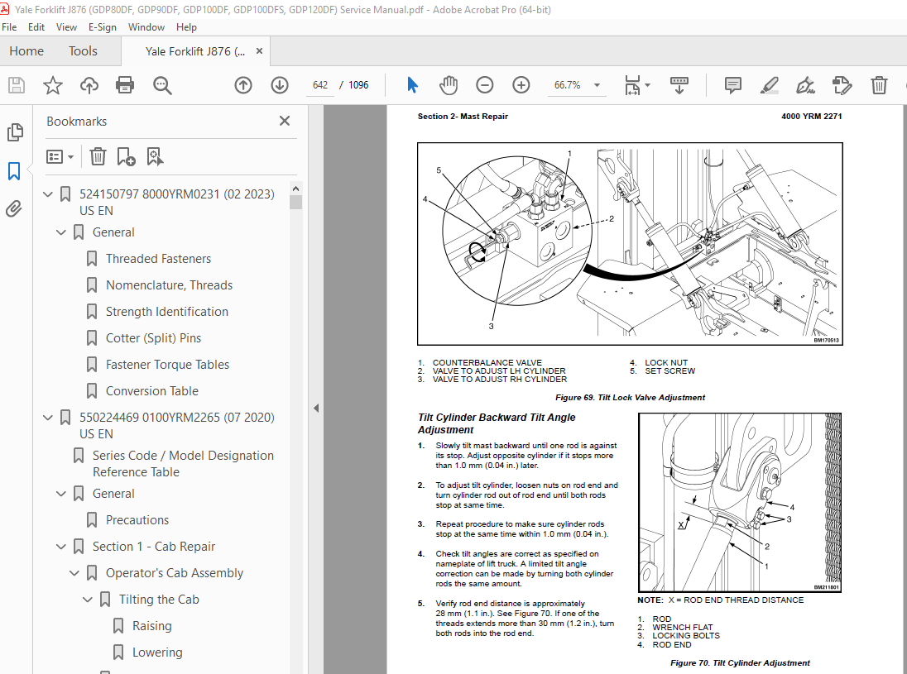Open the Edit menu
This screenshot has height=674, width=907.
pos(36,27)
